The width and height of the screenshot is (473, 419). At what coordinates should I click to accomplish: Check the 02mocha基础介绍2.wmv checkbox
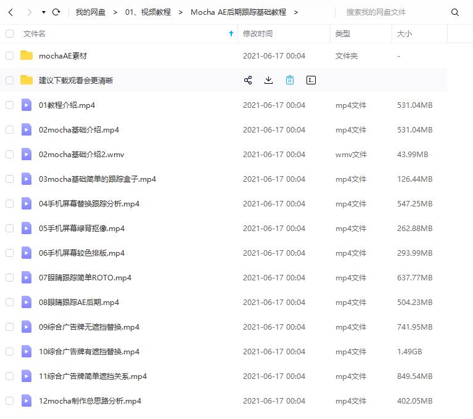pyautogui.click(x=10, y=154)
